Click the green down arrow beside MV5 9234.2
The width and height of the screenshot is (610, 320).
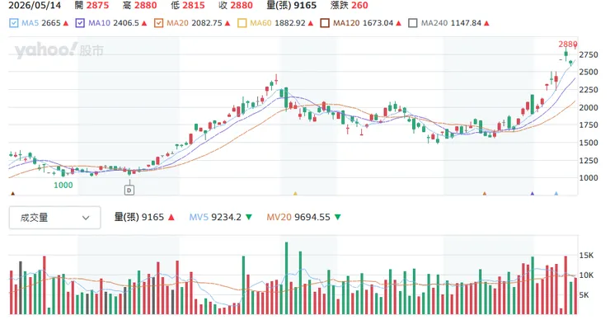click(x=249, y=217)
